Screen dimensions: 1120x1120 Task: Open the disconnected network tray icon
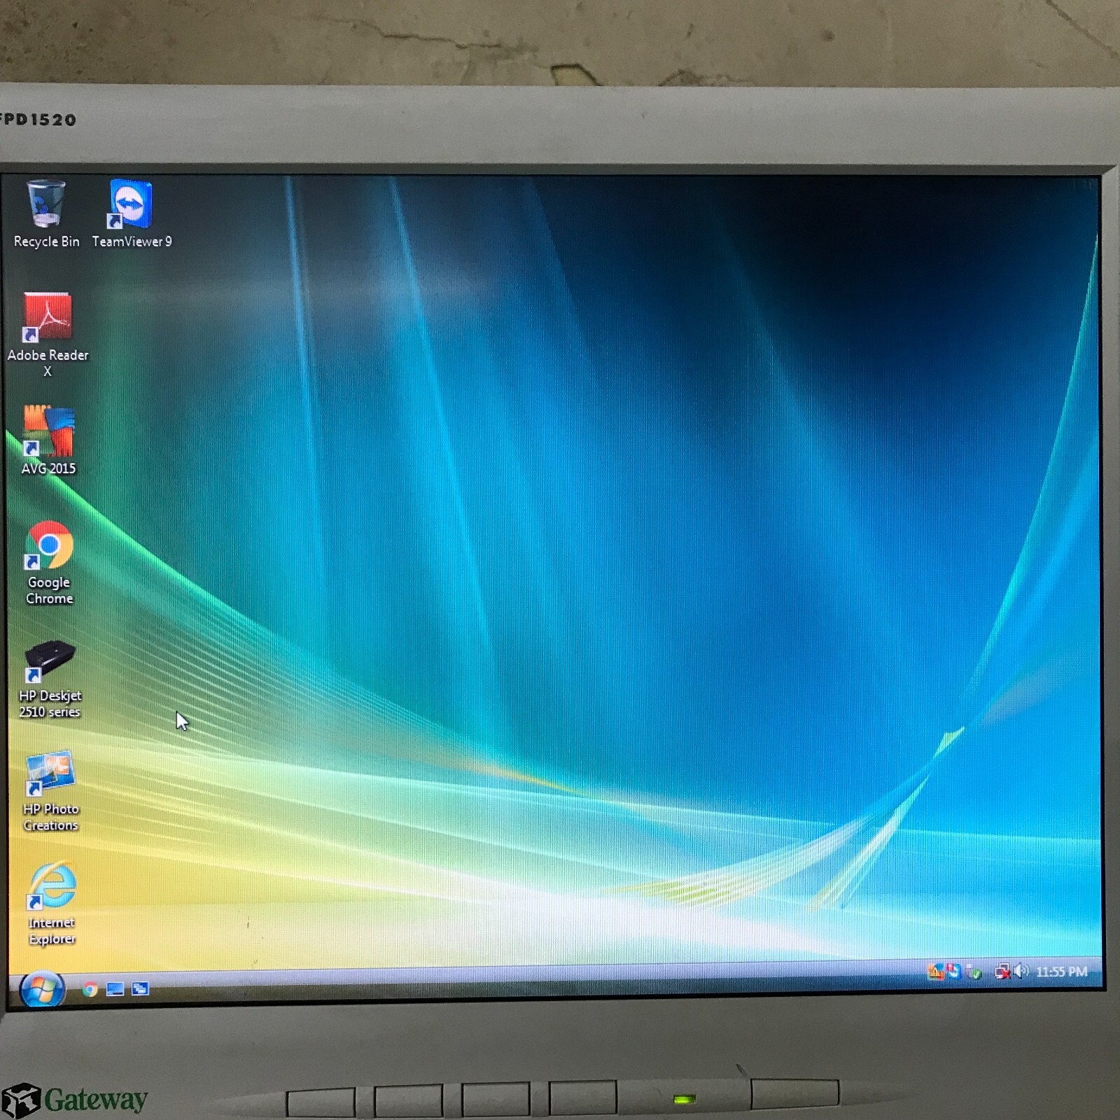pos(1002,972)
